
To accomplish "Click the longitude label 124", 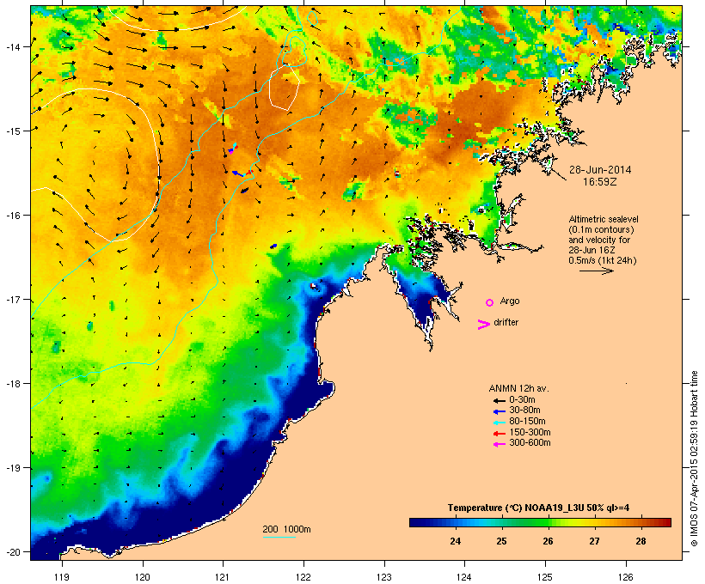I will coord(464,577).
